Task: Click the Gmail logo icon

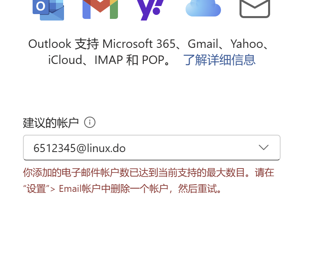Action: (100, 9)
